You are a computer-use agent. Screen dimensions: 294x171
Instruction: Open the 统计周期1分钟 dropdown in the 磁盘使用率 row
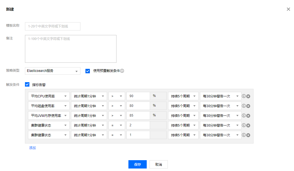[x=89, y=106]
